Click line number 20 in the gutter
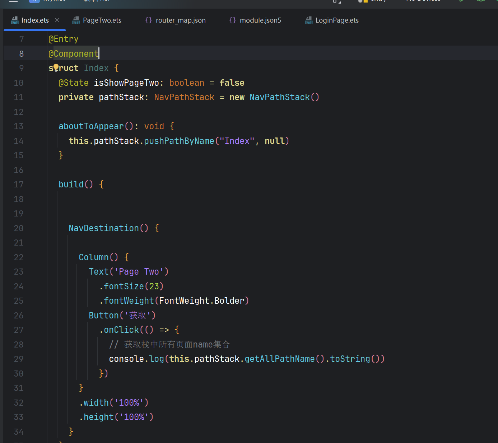The width and height of the screenshot is (498, 443). point(19,228)
